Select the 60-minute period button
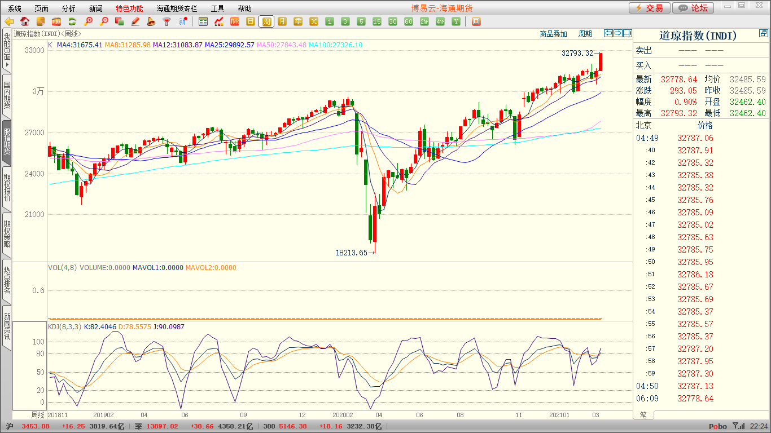This screenshot has height=433, width=771. [x=409, y=21]
